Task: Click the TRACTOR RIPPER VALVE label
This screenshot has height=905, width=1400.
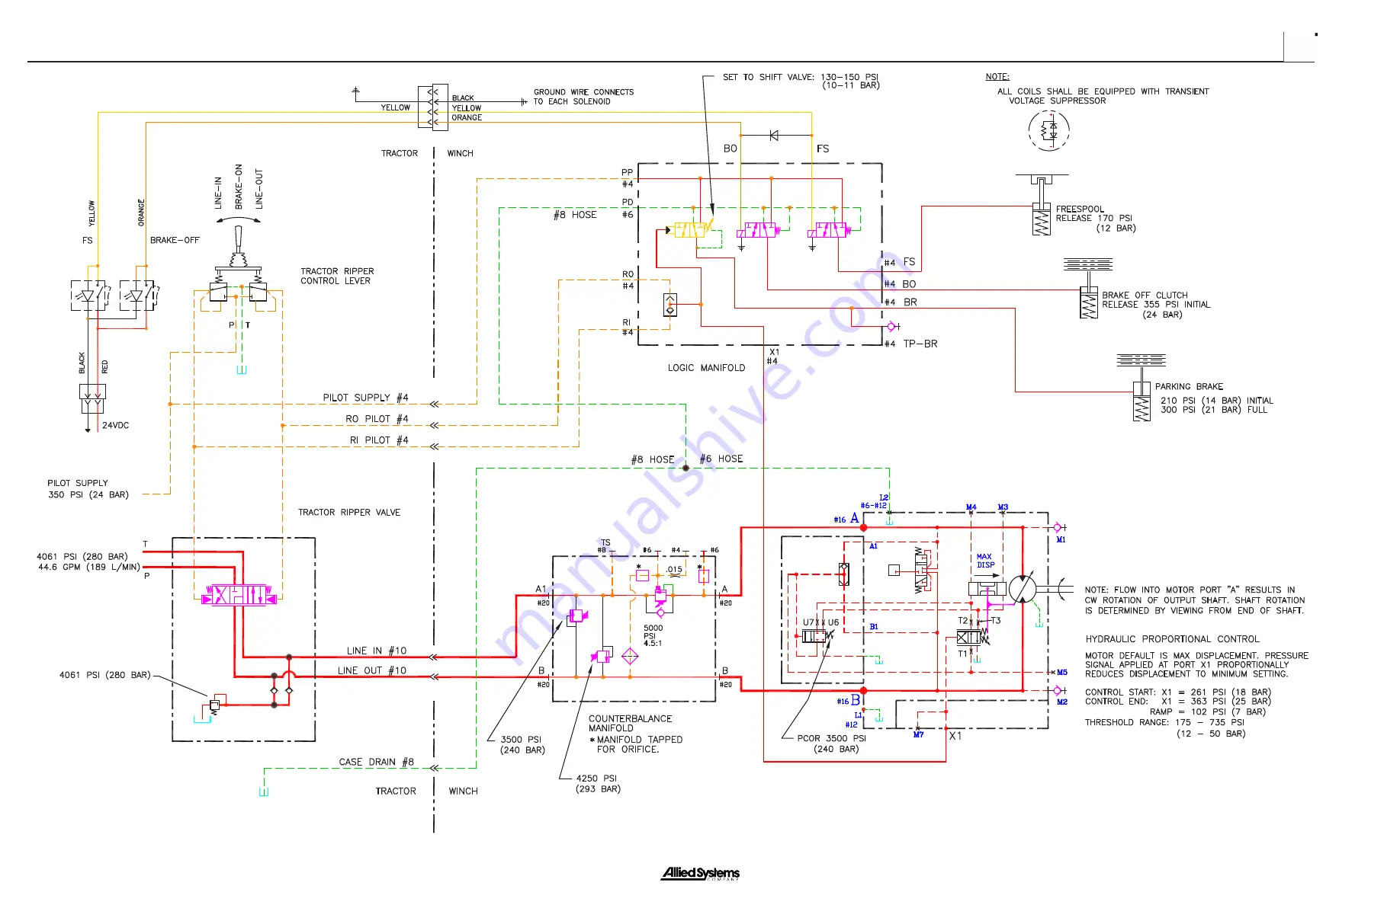Action: (349, 513)
